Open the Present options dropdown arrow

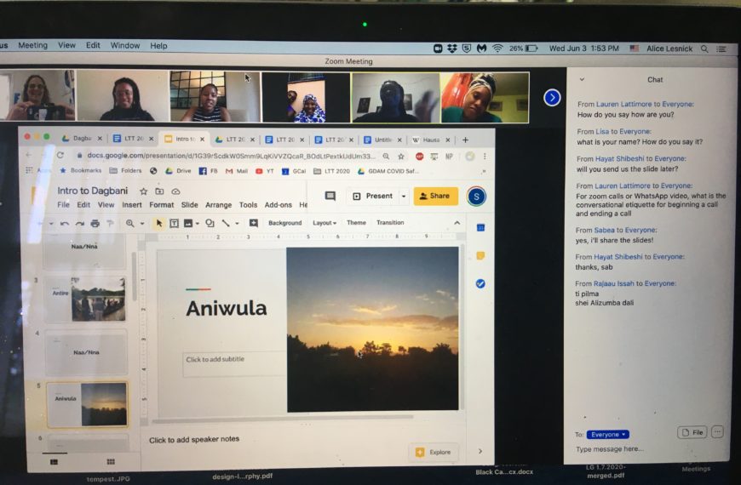(x=404, y=196)
